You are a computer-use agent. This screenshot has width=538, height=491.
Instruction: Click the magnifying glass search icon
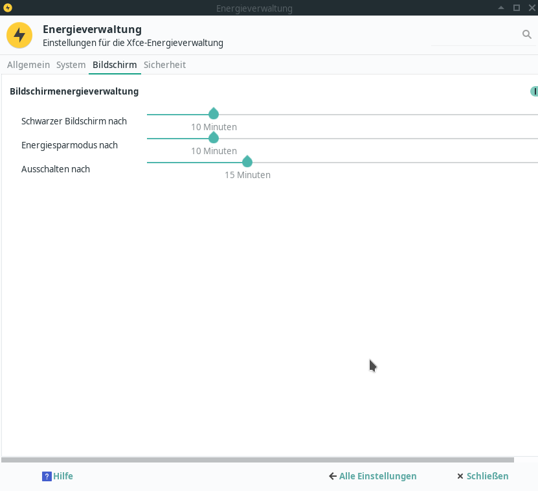[526, 34]
